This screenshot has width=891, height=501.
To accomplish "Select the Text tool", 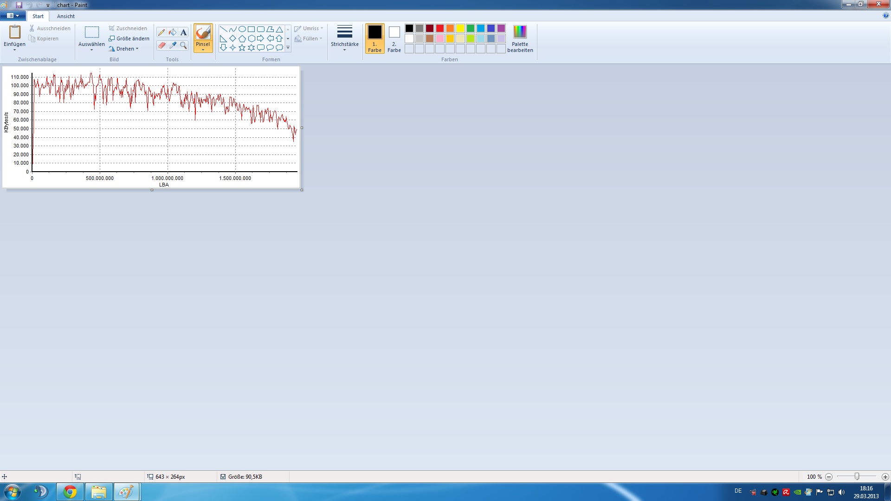I will [184, 32].
